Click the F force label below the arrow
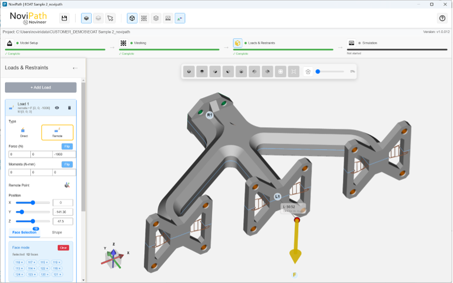Viewport: 453px width, 283px height. pos(294,275)
